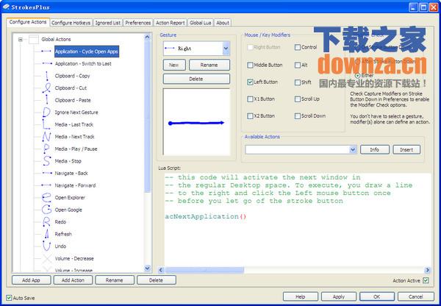Enable the Scroll Up modifier

298,99
